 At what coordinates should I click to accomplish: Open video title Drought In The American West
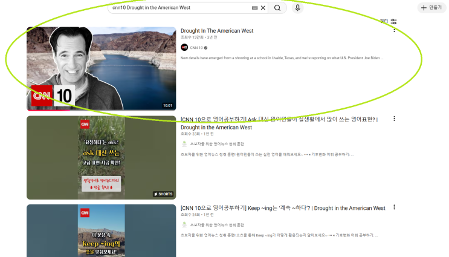tap(217, 31)
